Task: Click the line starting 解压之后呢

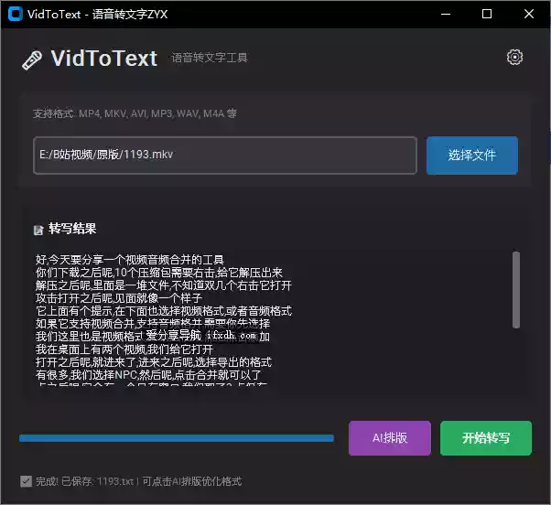Action: click(x=164, y=285)
